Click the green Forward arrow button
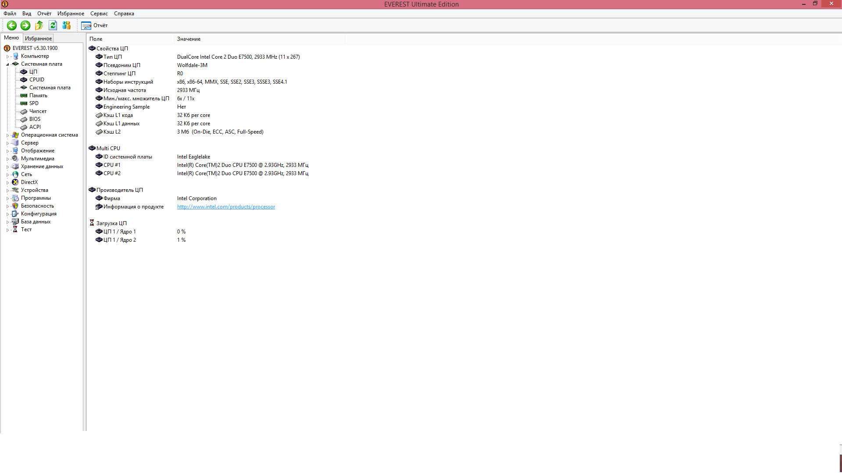Image resolution: width=842 pixels, height=473 pixels. tap(25, 25)
